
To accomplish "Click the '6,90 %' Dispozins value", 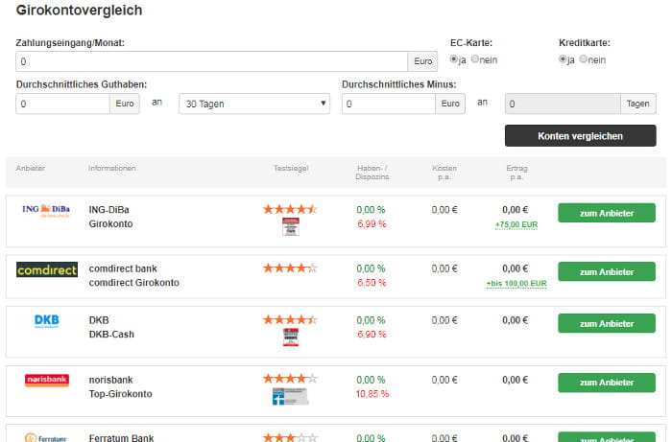I will [372, 335].
